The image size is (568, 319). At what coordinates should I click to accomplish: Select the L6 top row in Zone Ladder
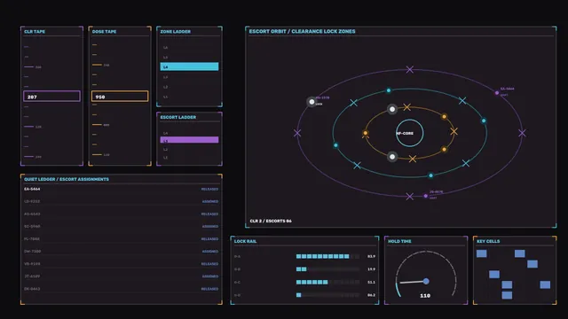coord(189,47)
